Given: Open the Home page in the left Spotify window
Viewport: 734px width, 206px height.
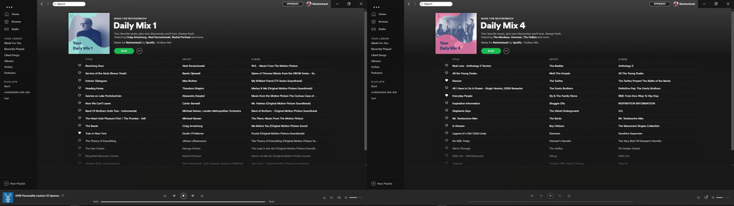Looking at the screenshot, I should tap(12, 14).
